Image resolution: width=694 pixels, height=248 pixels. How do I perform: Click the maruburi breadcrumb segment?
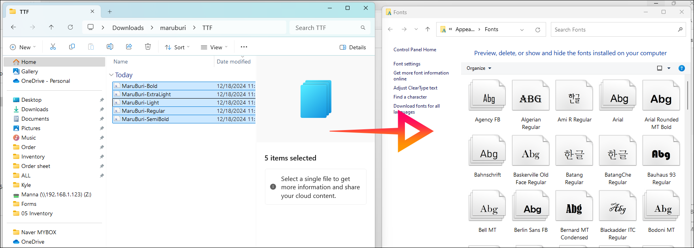(x=173, y=28)
